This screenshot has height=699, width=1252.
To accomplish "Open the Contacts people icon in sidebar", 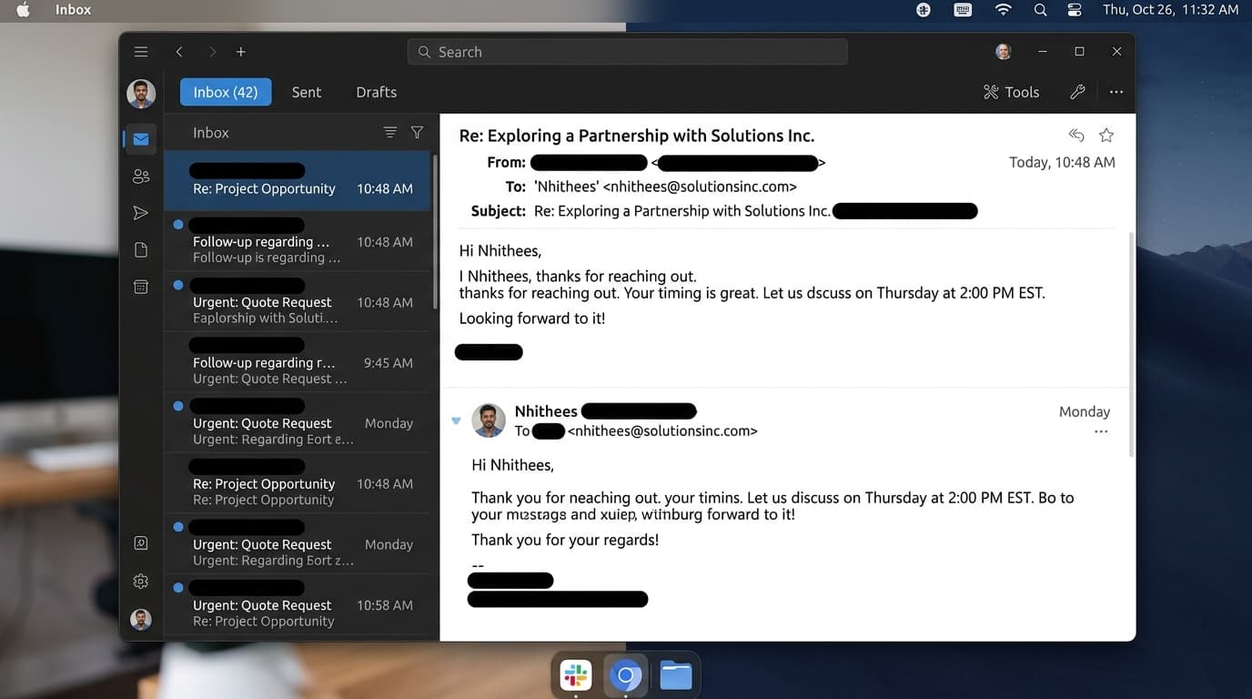I will point(141,176).
